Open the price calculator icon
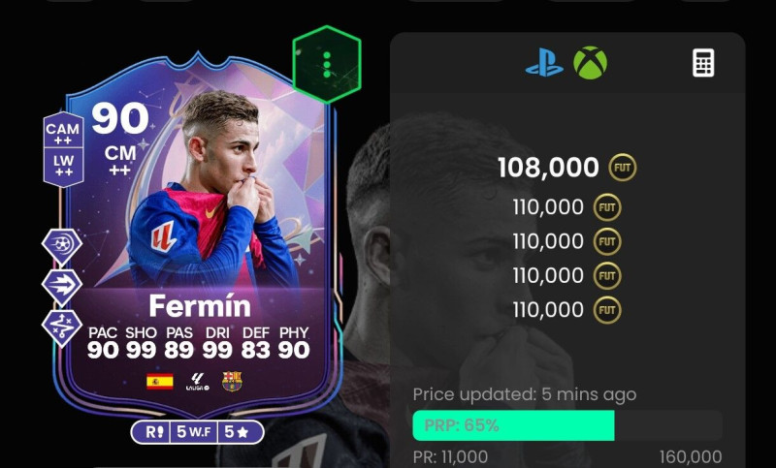776x468 pixels. pyautogui.click(x=703, y=63)
